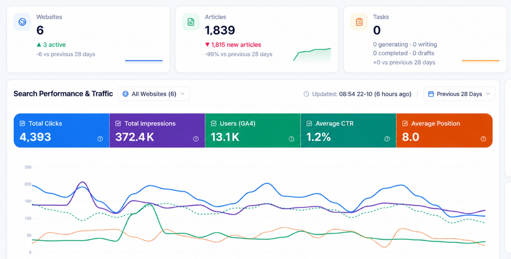
Task: Click the Users (GA4) help icon
Action: (291, 139)
